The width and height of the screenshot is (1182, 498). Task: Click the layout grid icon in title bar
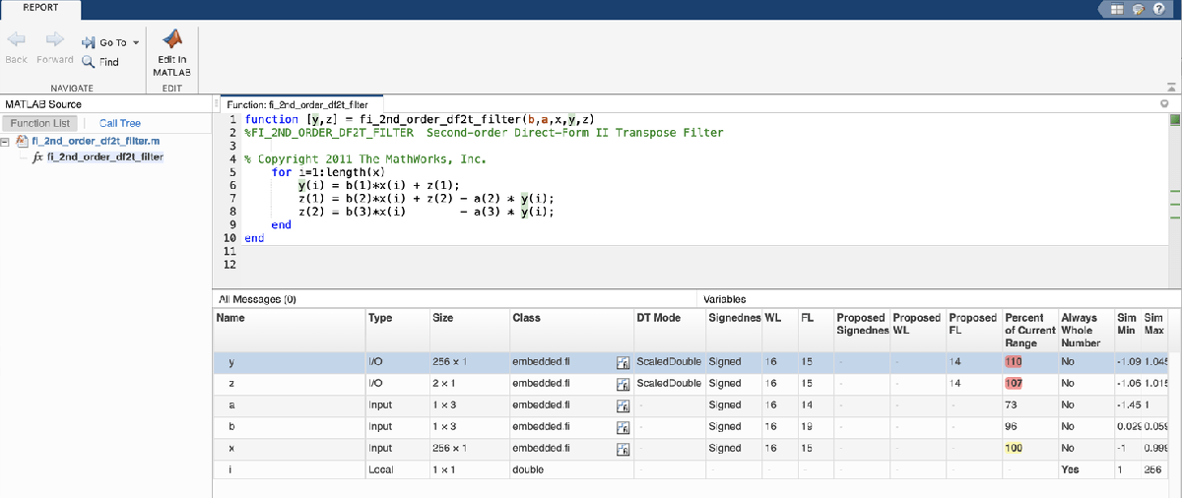[1118, 9]
